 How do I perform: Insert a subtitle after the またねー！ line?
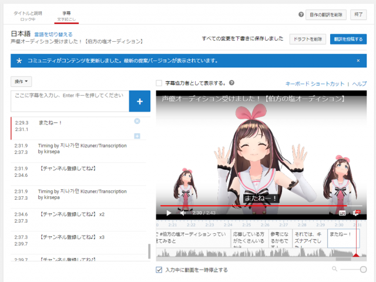tap(137, 136)
